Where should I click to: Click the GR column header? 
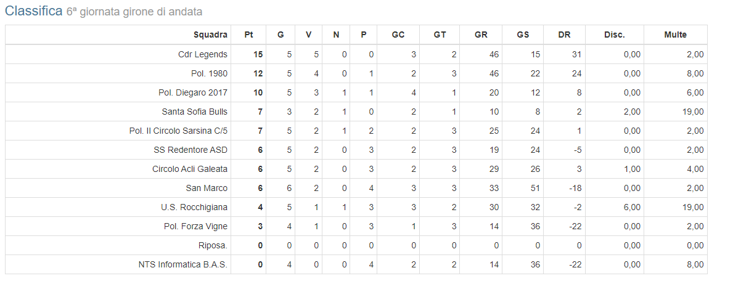pos(481,35)
